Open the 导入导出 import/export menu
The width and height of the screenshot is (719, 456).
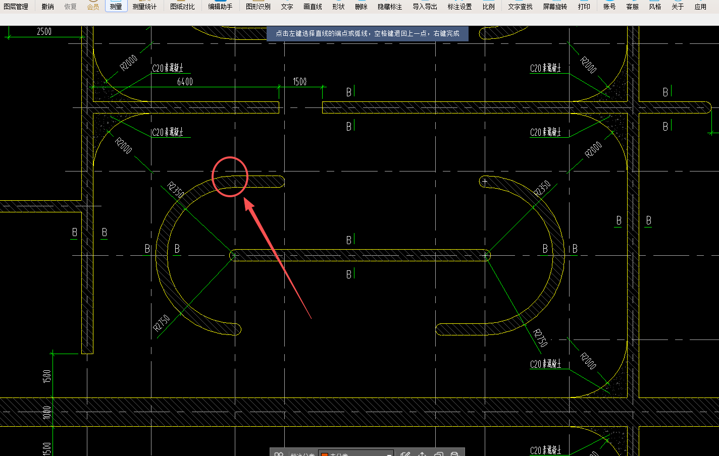425,7
